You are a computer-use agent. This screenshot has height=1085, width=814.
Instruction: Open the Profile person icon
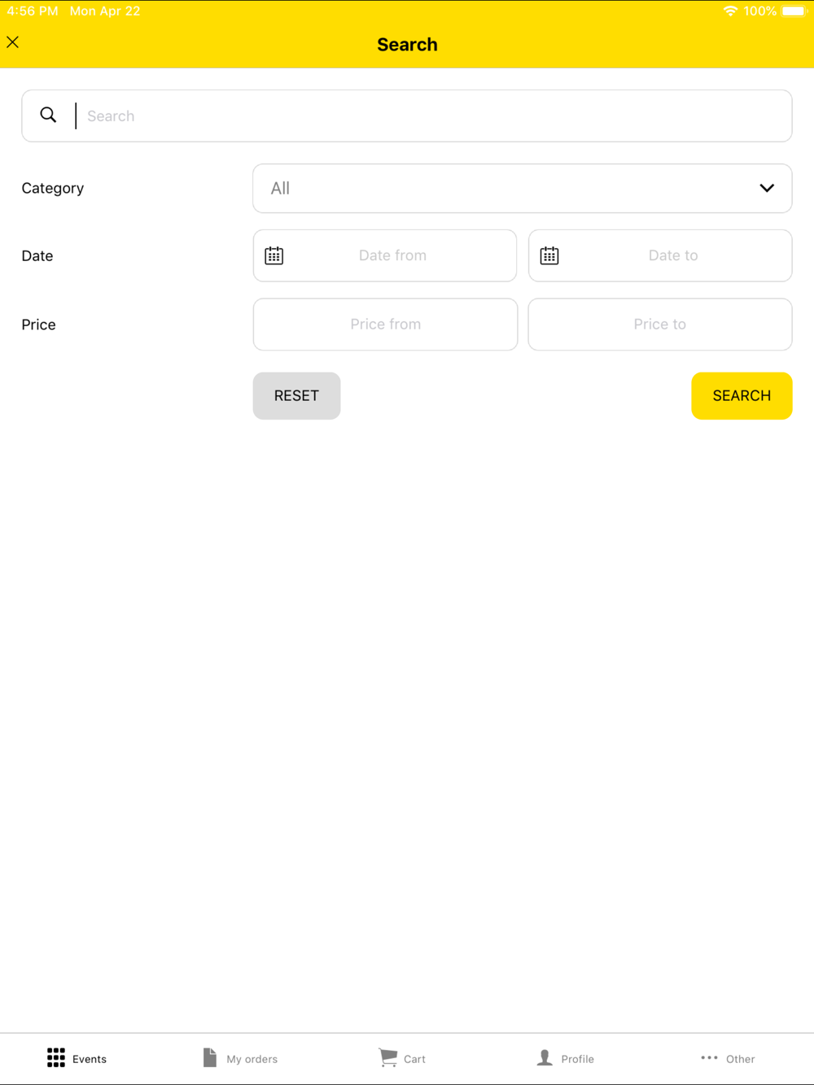(x=545, y=1057)
